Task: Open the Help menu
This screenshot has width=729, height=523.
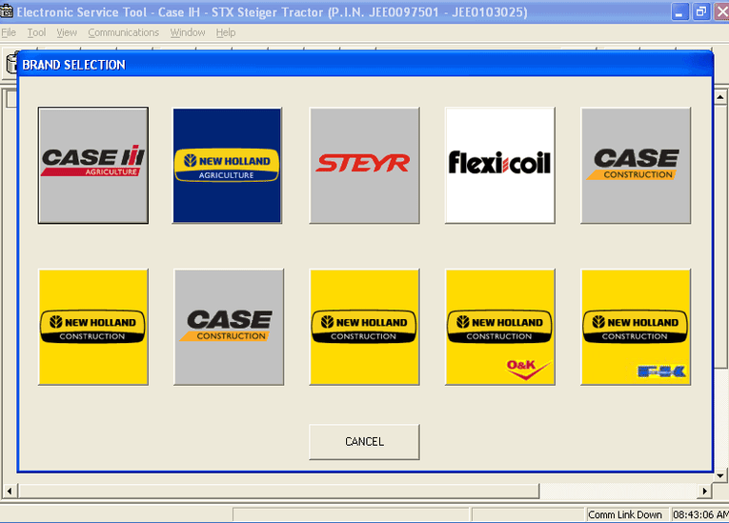Action: coord(225,32)
